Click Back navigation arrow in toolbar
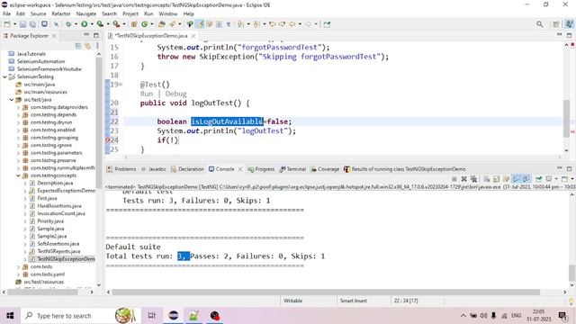Screen dimensions: 576x324 [292, 24]
